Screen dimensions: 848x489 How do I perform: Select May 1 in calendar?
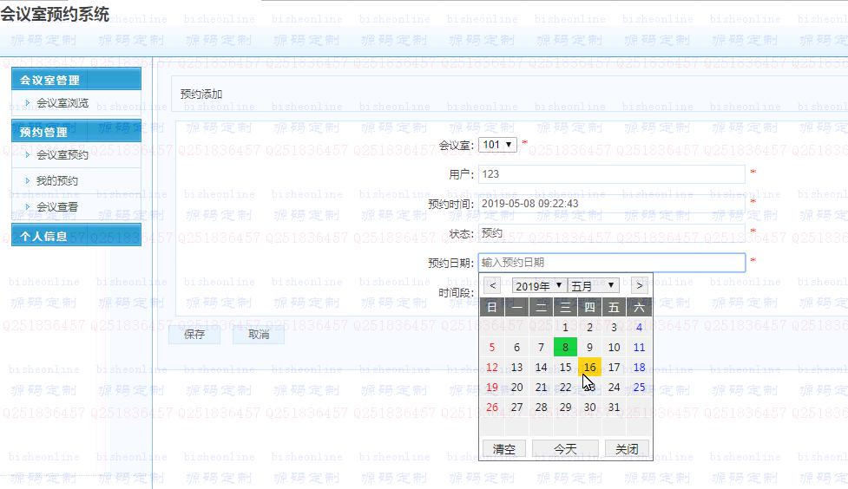565,328
